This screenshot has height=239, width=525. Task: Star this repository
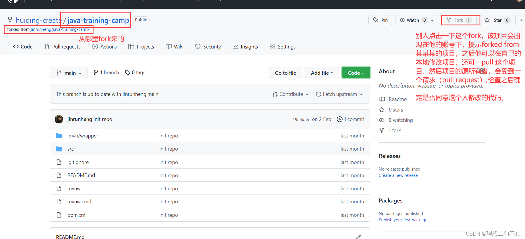498,20
